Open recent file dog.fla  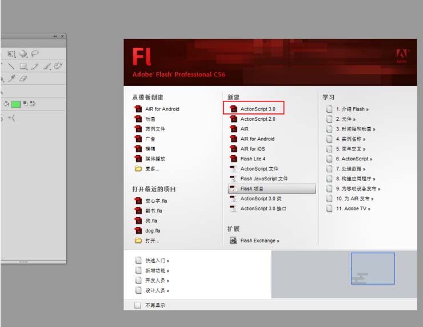(147, 231)
